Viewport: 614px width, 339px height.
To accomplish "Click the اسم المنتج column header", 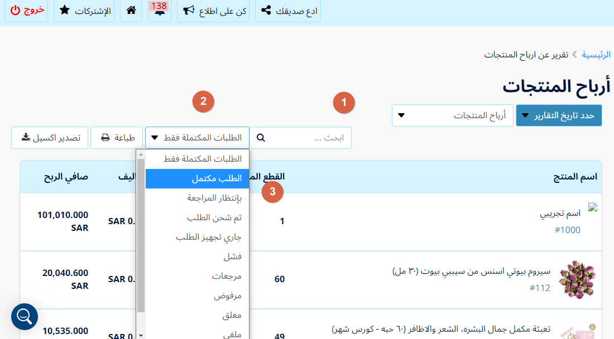I will pos(575,177).
